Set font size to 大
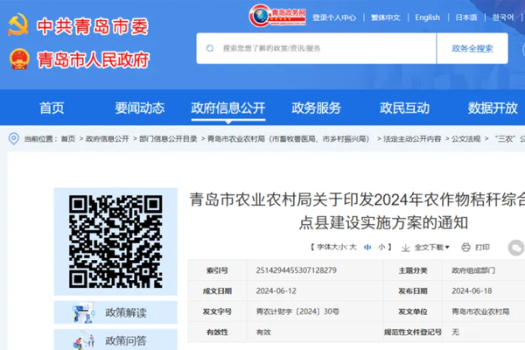525x350 pixels. [353, 248]
